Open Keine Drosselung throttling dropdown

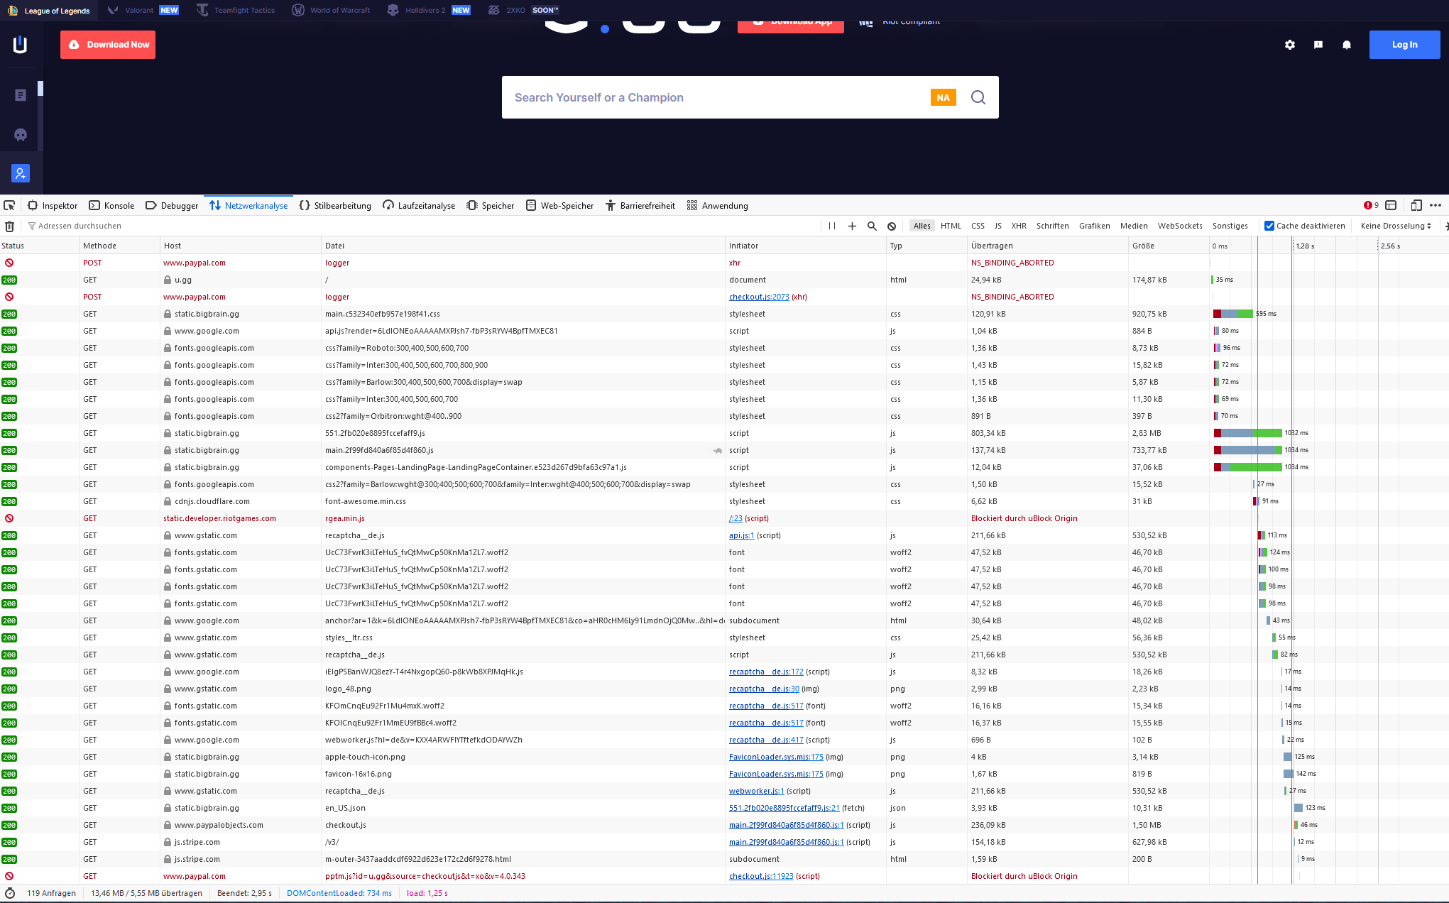[1395, 226]
